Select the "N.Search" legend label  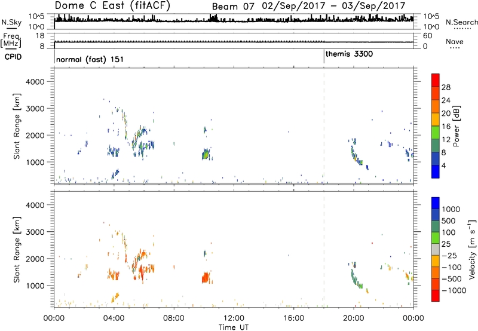[461, 22]
